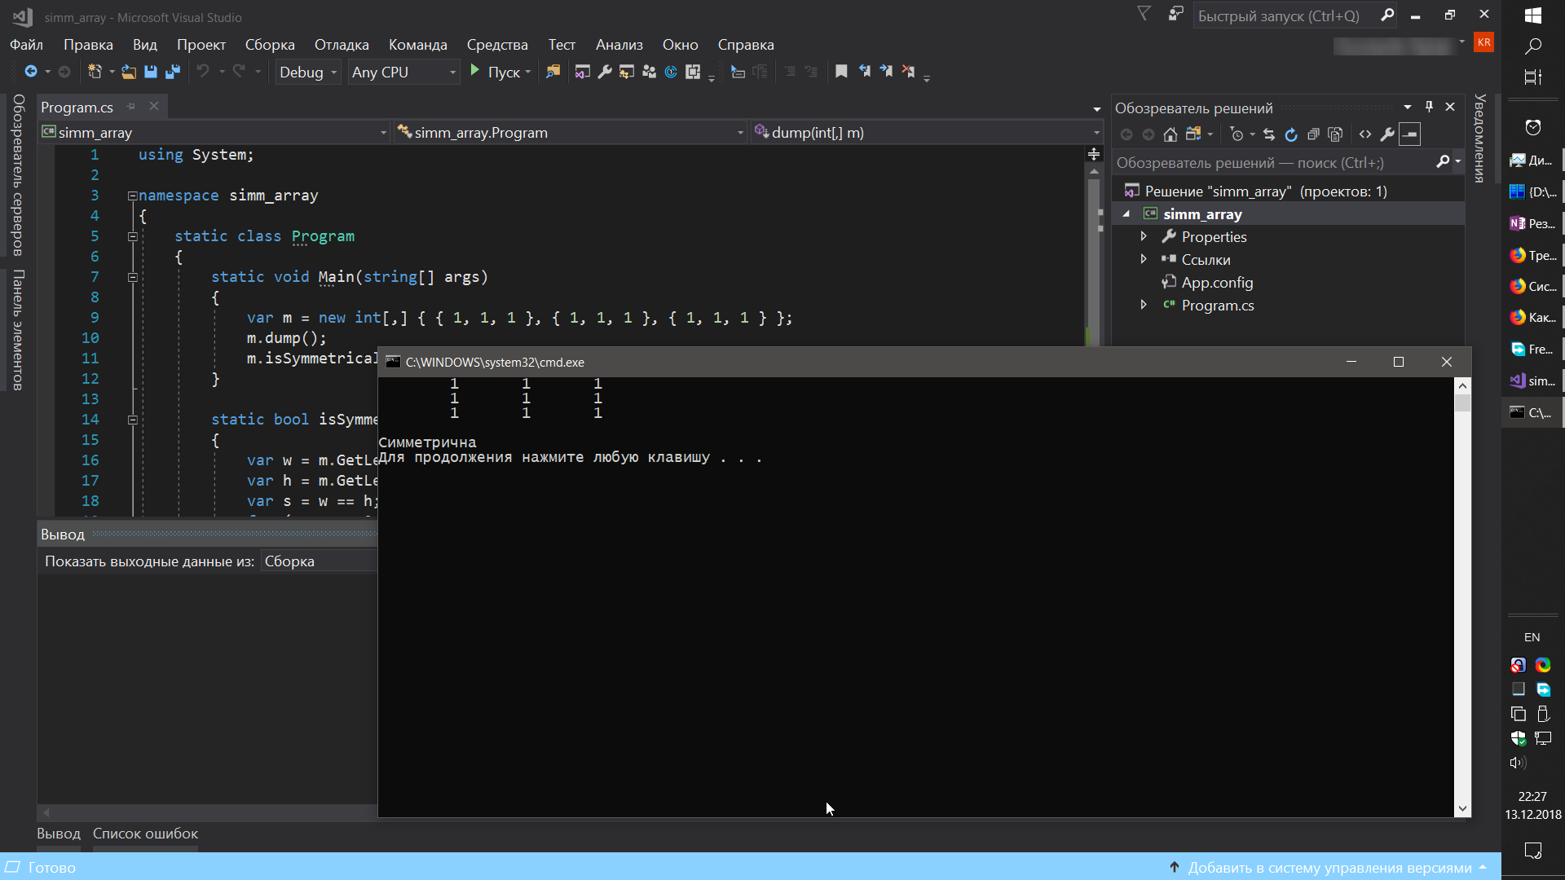
Task: Click the Open File folder icon
Action: (129, 72)
